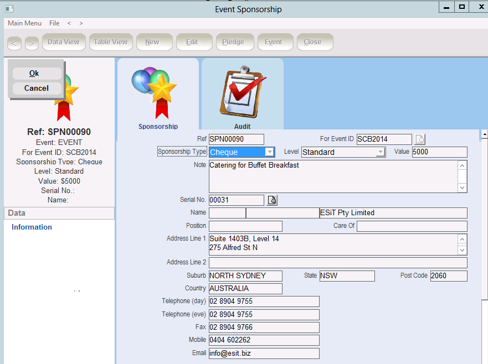Click lookup icon beside For Event ID
Screen dimensions: 488x364
click(x=420, y=139)
